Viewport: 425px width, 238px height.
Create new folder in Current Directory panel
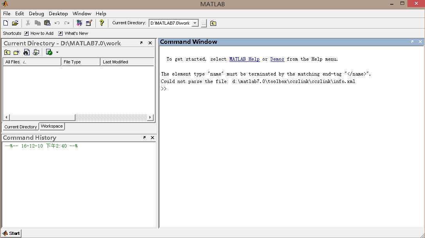tap(17, 52)
